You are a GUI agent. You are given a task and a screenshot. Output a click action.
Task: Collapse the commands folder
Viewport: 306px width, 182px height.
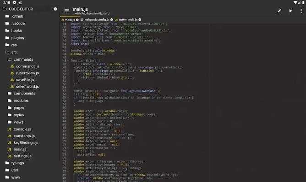pos(23,59)
